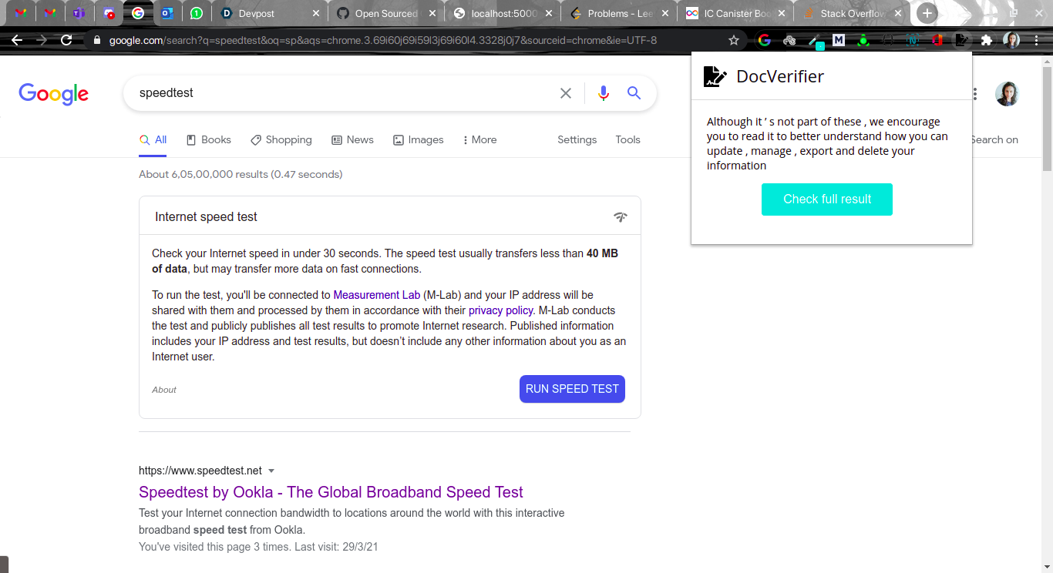Open Speedtest by Ookla result link
Viewport: 1053px width, 573px height.
[x=331, y=492]
